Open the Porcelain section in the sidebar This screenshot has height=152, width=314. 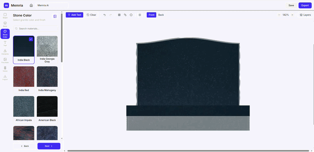point(5,61)
